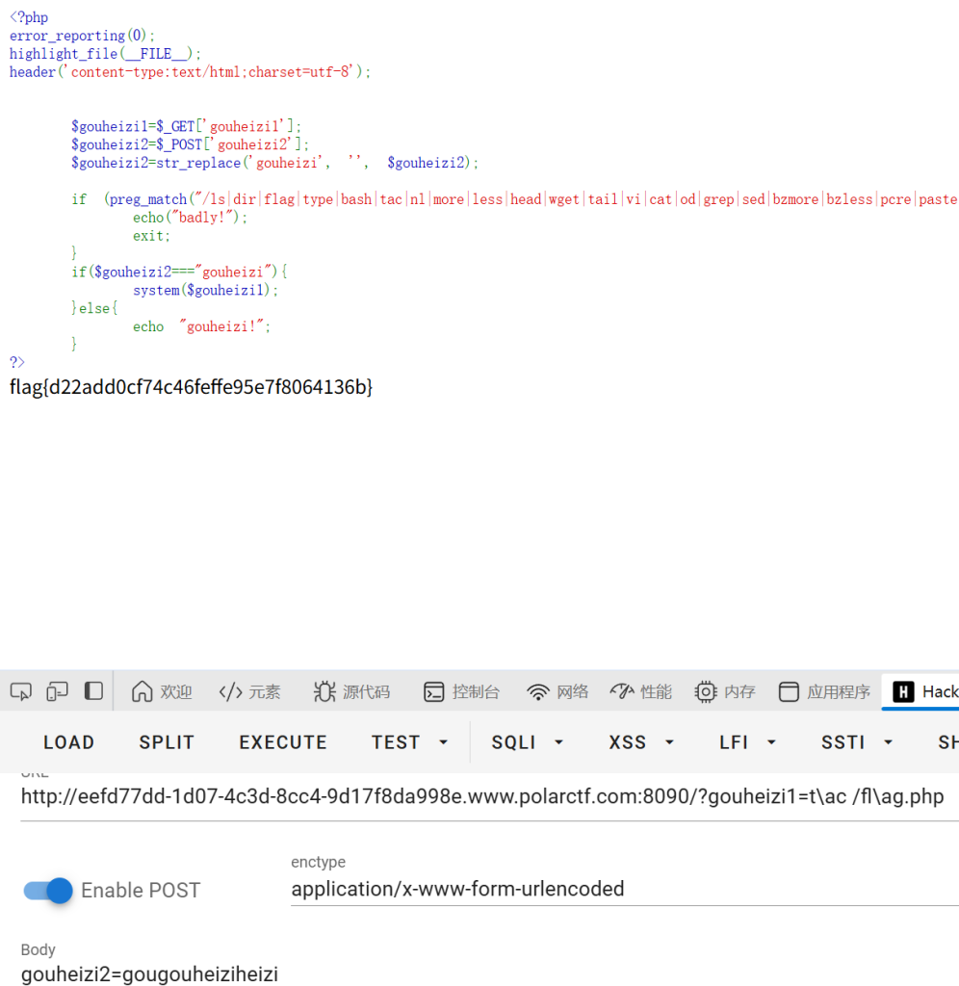Click the SPLIT button
This screenshot has height=986, width=959.
click(x=167, y=742)
